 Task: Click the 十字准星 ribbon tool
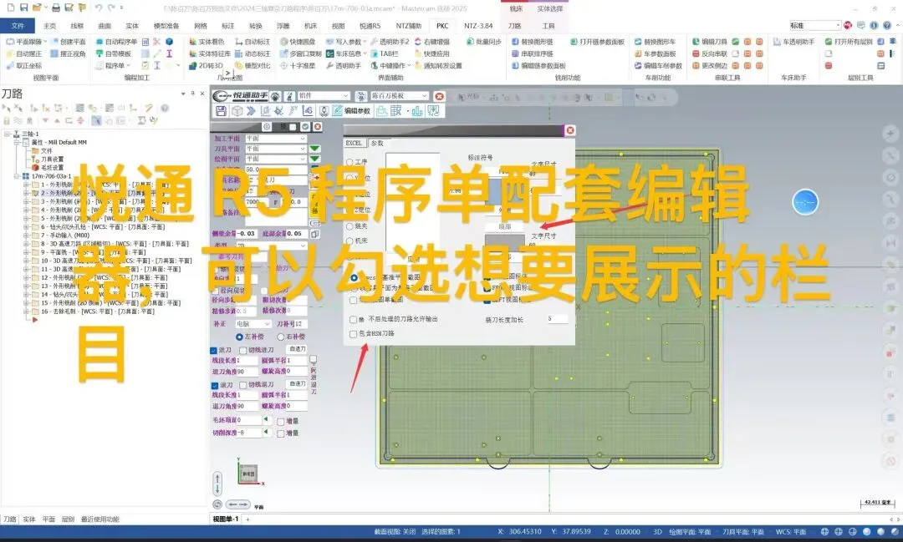(x=298, y=66)
